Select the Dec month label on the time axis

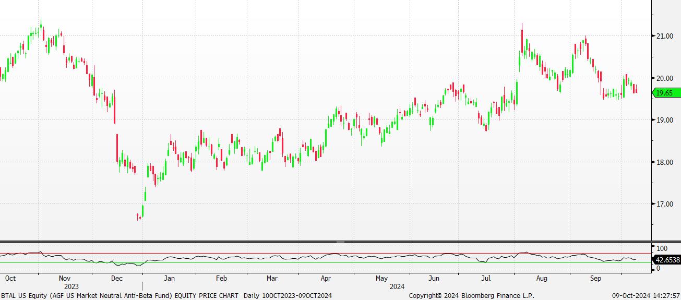pyautogui.click(x=117, y=279)
